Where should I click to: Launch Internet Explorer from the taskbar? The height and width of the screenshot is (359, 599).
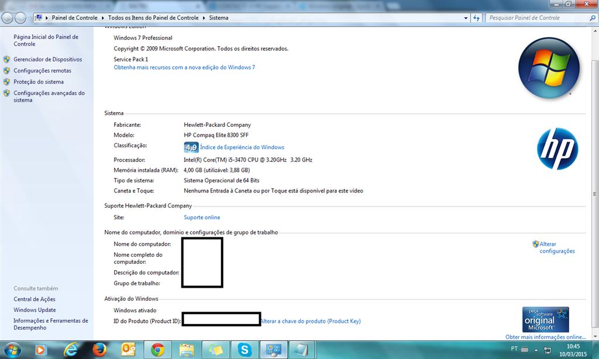coord(71,350)
